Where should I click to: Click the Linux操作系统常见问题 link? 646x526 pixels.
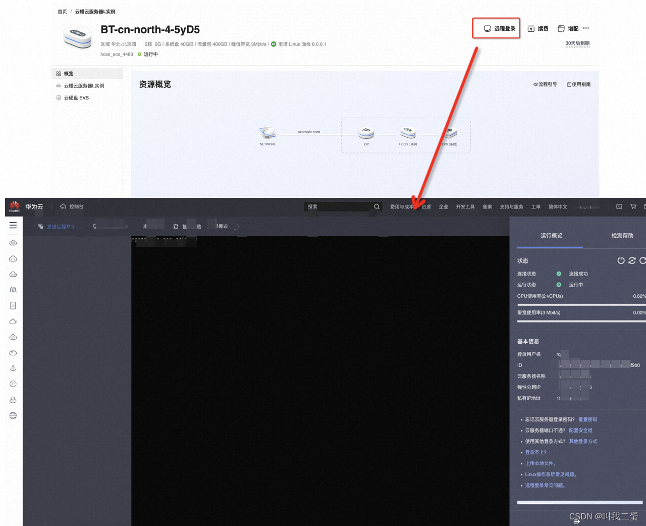[551, 475]
